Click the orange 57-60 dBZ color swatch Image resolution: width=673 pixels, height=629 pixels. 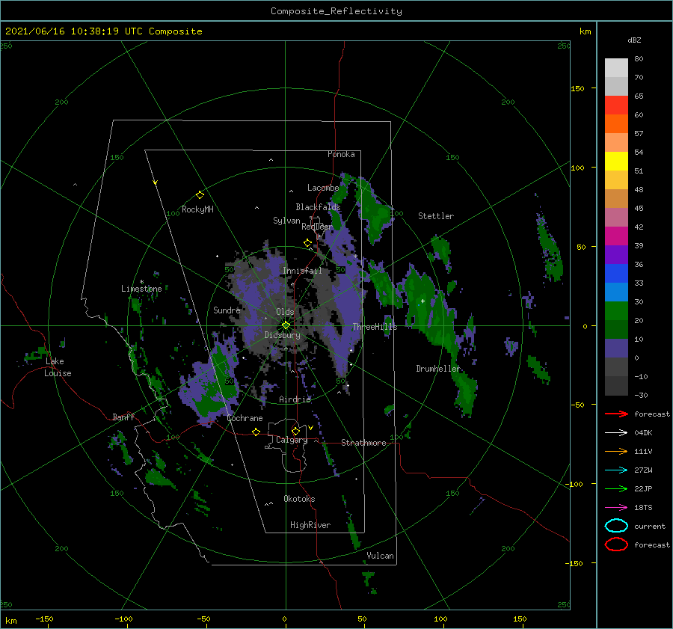point(616,124)
